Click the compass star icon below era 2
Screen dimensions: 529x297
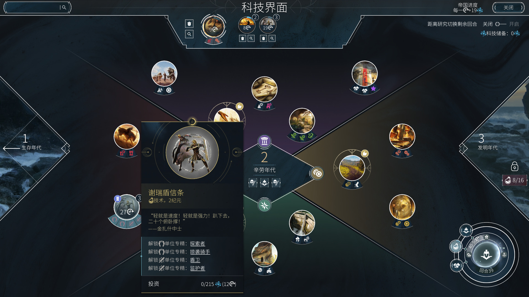[x=264, y=205]
